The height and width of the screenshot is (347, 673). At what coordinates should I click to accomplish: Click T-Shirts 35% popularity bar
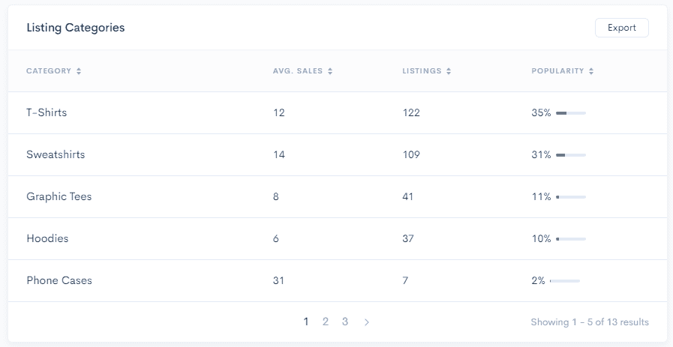pyautogui.click(x=571, y=113)
